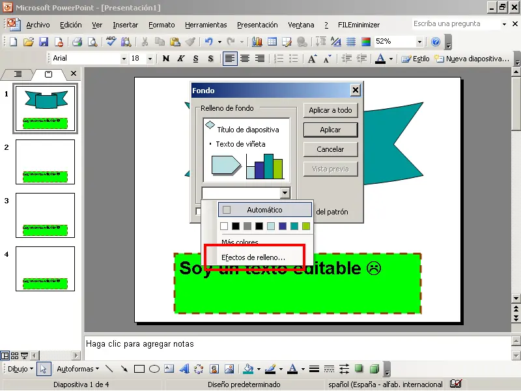Pick the dark blue color swatch
The width and height of the screenshot is (521, 391).
[x=283, y=226]
